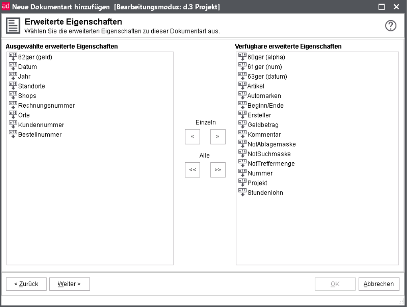
Task: Click the icon beside Stundenlohn entry
Action: (242, 192)
